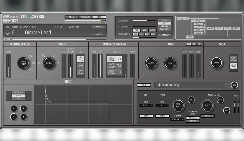Click the envelope D (decay) knob

point(24,108)
